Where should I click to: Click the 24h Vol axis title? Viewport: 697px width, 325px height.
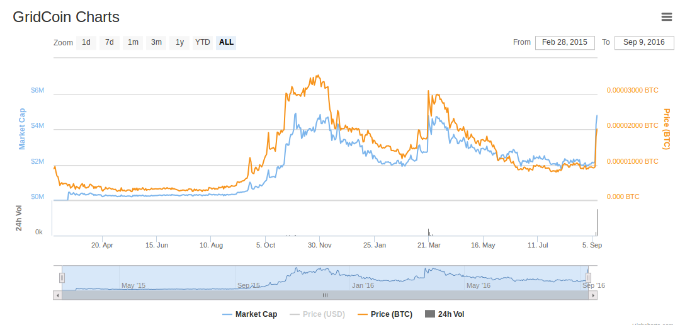tap(19, 219)
